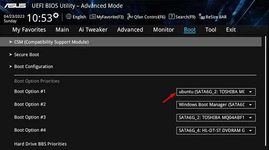Click the globe language icon
Screen dimensions: 269x150
(x=69, y=17)
